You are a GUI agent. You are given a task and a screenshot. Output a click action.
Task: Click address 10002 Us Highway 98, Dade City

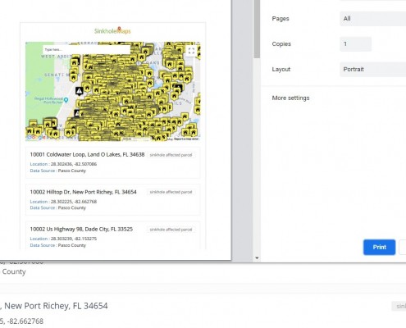[81, 229]
